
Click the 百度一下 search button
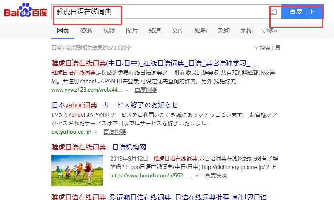302,11
